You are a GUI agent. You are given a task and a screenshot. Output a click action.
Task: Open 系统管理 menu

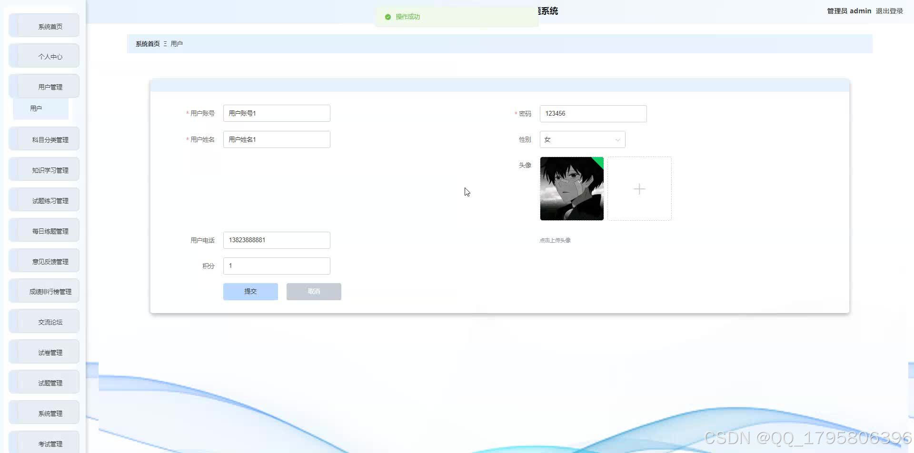pyautogui.click(x=44, y=413)
